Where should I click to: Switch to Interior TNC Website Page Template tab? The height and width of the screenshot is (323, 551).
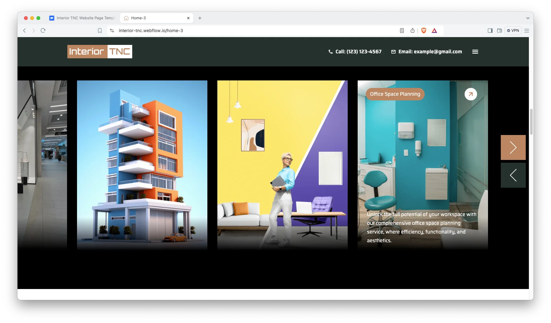83,18
